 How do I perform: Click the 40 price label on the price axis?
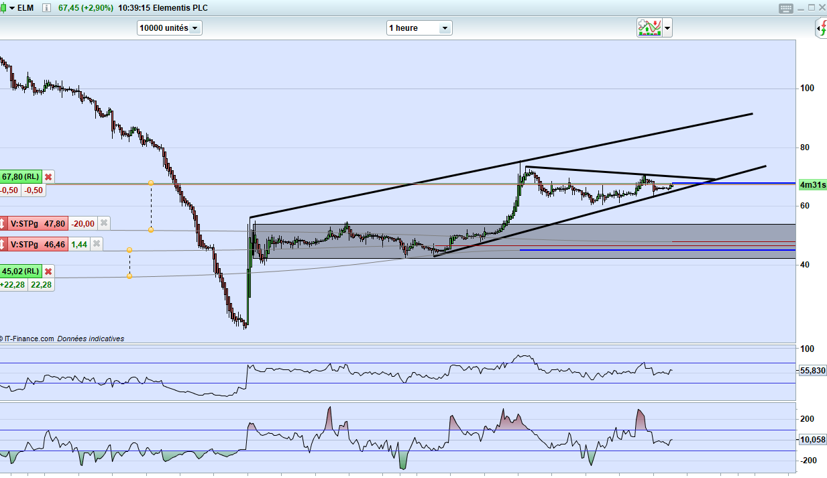804,265
